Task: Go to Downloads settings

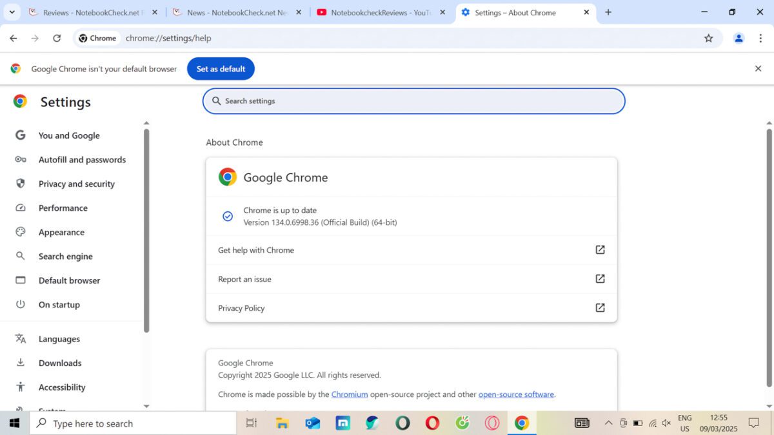Action: tap(60, 363)
